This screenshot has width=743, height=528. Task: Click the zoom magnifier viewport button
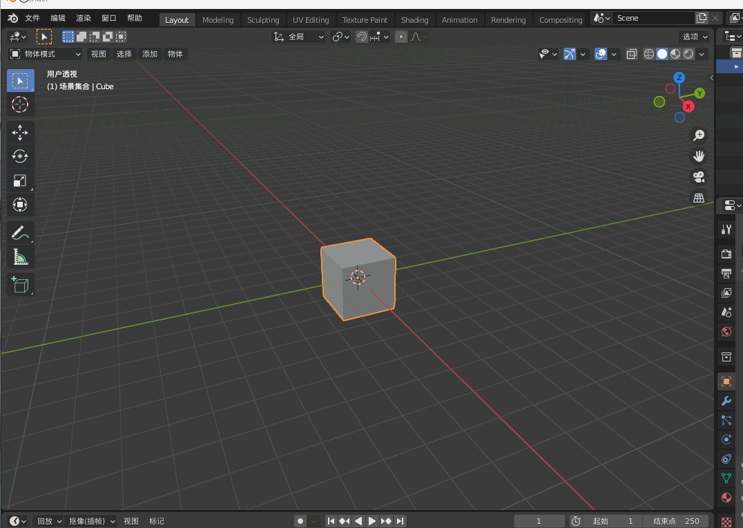pyautogui.click(x=698, y=135)
